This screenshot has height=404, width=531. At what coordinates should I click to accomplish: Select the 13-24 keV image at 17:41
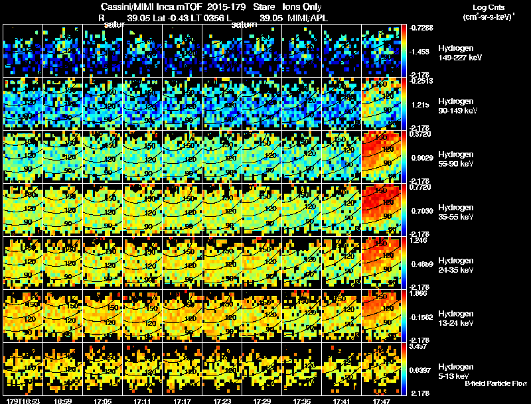tap(341, 316)
